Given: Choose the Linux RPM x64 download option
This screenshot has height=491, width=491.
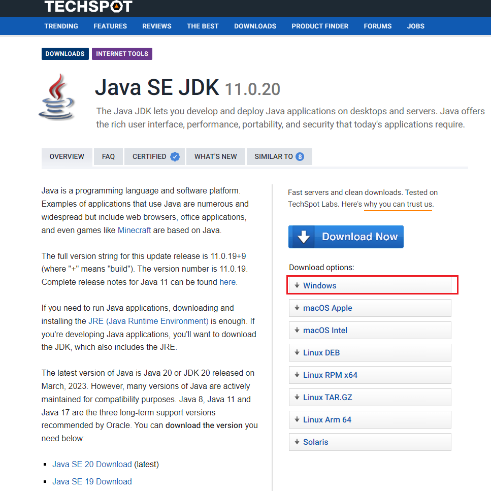Looking at the screenshot, I should tap(370, 375).
